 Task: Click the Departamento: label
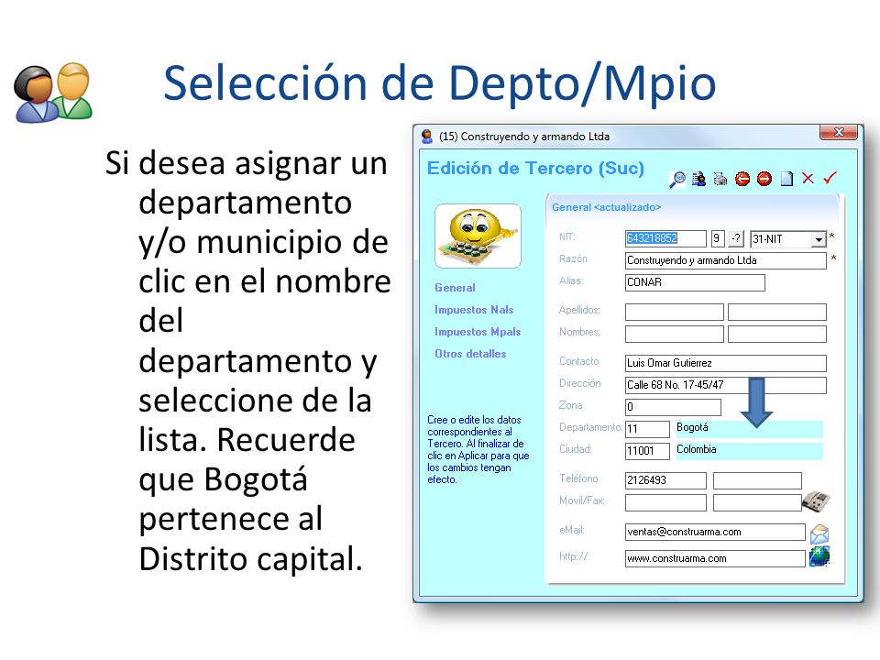point(590,427)
